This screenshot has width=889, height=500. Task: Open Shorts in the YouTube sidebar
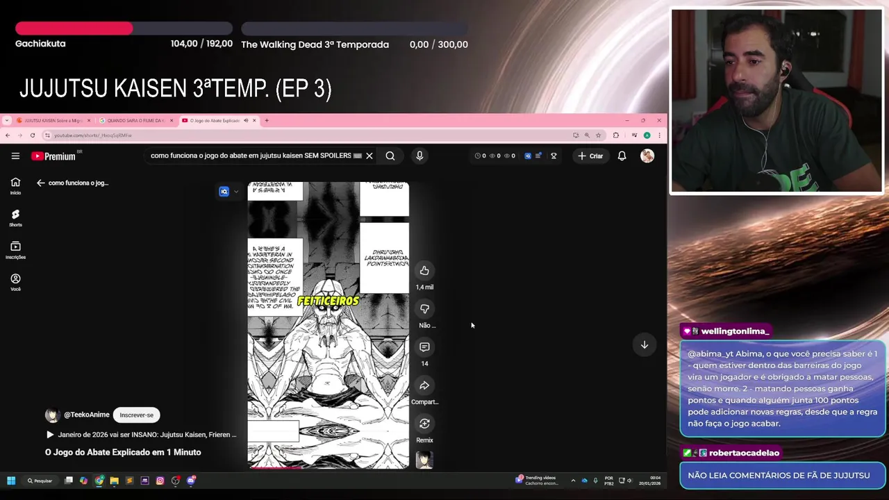pos(15,218)
